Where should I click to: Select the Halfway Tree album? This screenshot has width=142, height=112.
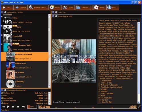[25, 66]
